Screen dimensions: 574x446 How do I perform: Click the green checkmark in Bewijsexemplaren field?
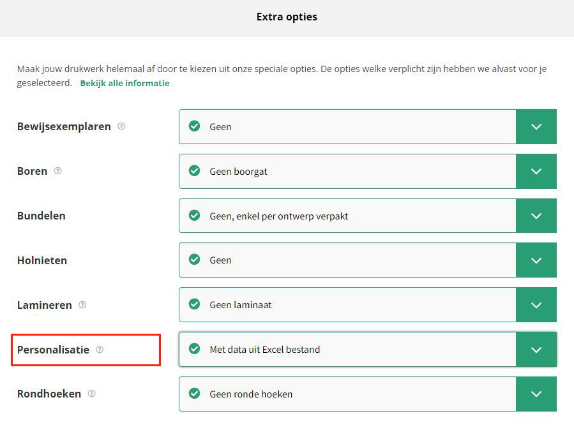click(194, 126)
